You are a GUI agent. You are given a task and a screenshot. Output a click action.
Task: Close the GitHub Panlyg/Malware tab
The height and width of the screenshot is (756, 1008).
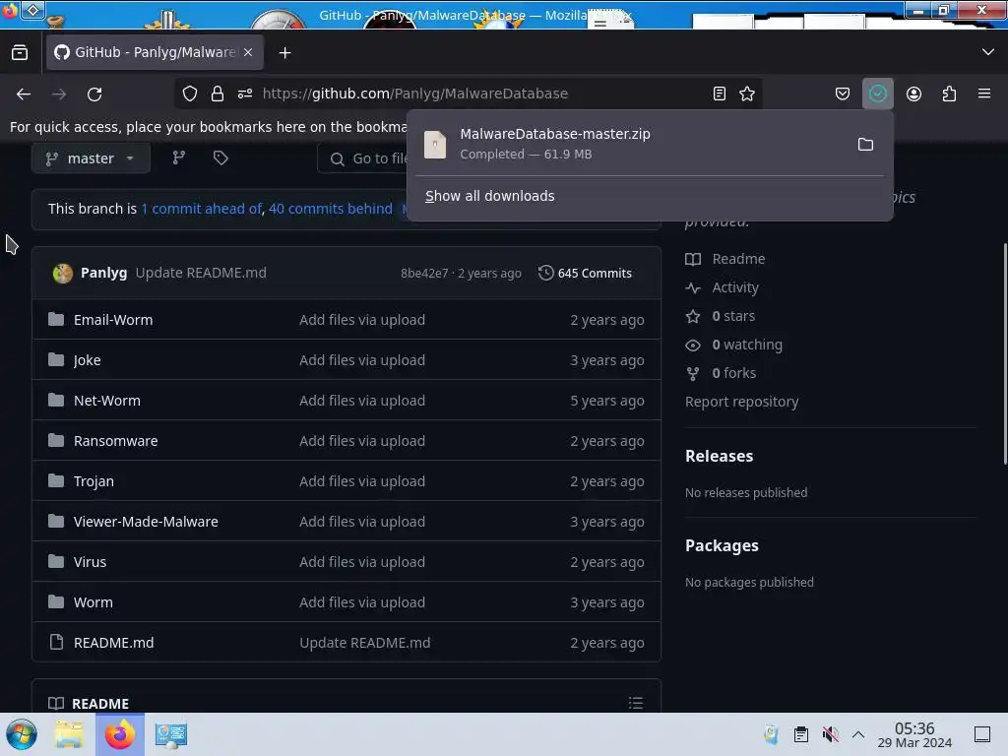click(248, 52)
